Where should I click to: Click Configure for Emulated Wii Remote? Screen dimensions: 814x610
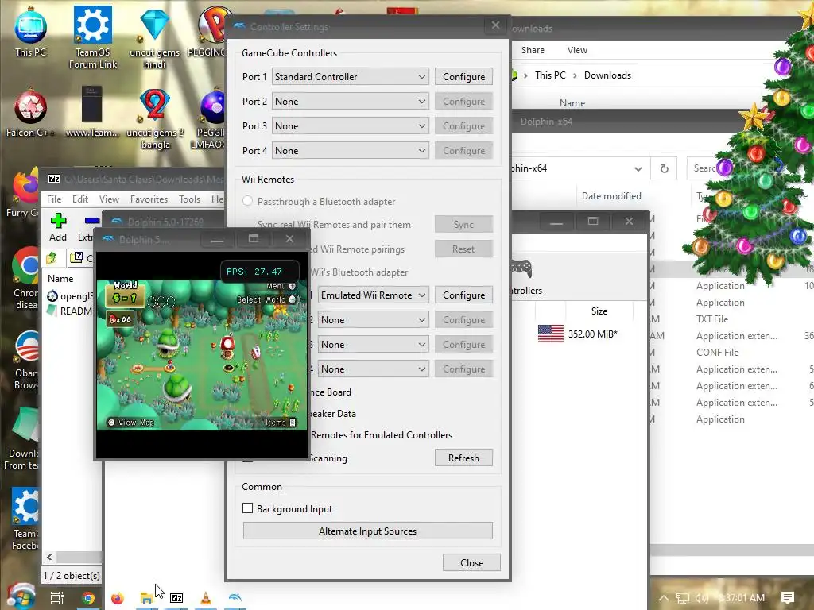463,295
